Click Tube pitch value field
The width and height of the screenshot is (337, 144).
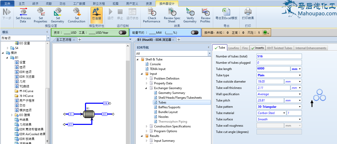[270, 100]
